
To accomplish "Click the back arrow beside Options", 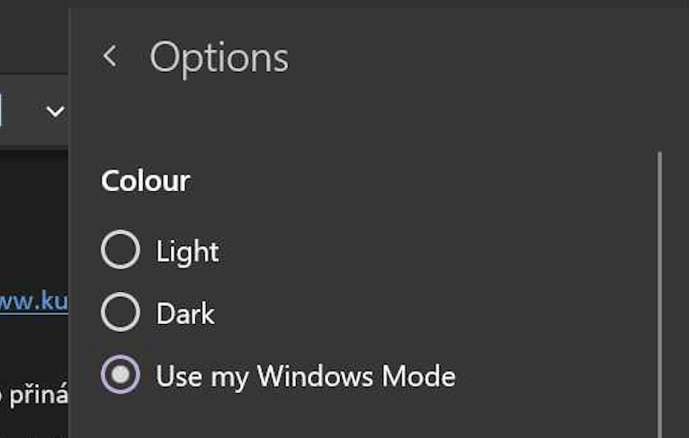I will (x=110, y=57).
